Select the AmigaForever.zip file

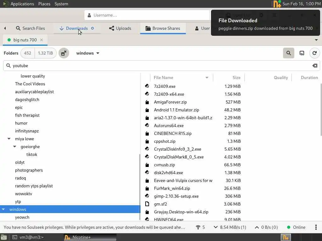tap(170, 102)
